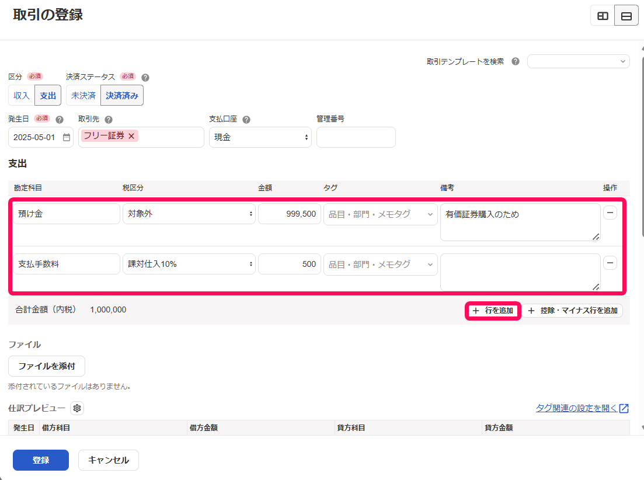This screenshot has width=644, height=480.
Task: Click 勘定科目 column header
Action: point(28,188)
